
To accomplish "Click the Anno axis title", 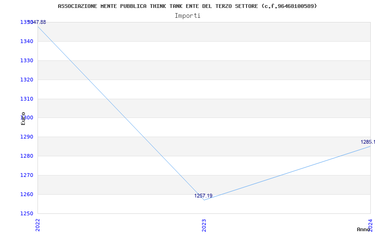I will click(364, 229).
